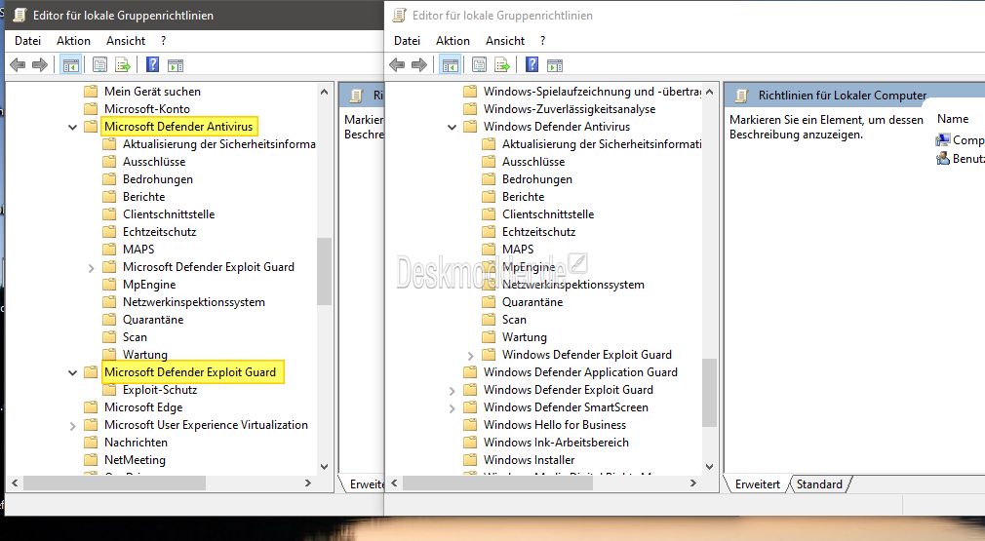
Task: Click folder icon beside Exploit-Schutz
Action: coord(109,390)
